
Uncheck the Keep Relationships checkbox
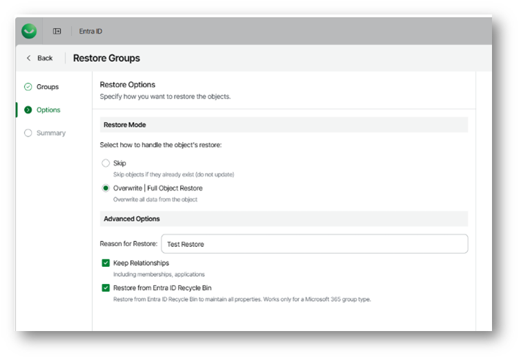[106, 263]
